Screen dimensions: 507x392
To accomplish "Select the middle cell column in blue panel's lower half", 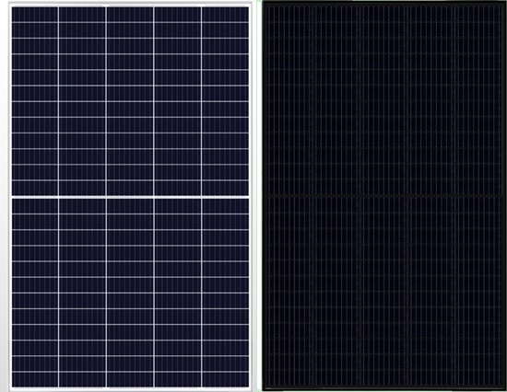I will tap(130, 293).
